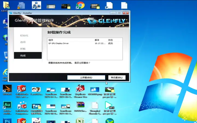Image resolution: width=197 pixels, height=123 pixels.
Task: Select the 3DMark desktop icon
Action: [x=7, y=90]
